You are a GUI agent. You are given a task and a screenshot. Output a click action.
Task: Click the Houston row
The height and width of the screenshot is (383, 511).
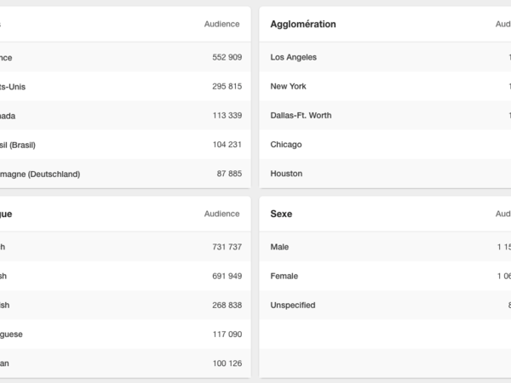[286, 174]
